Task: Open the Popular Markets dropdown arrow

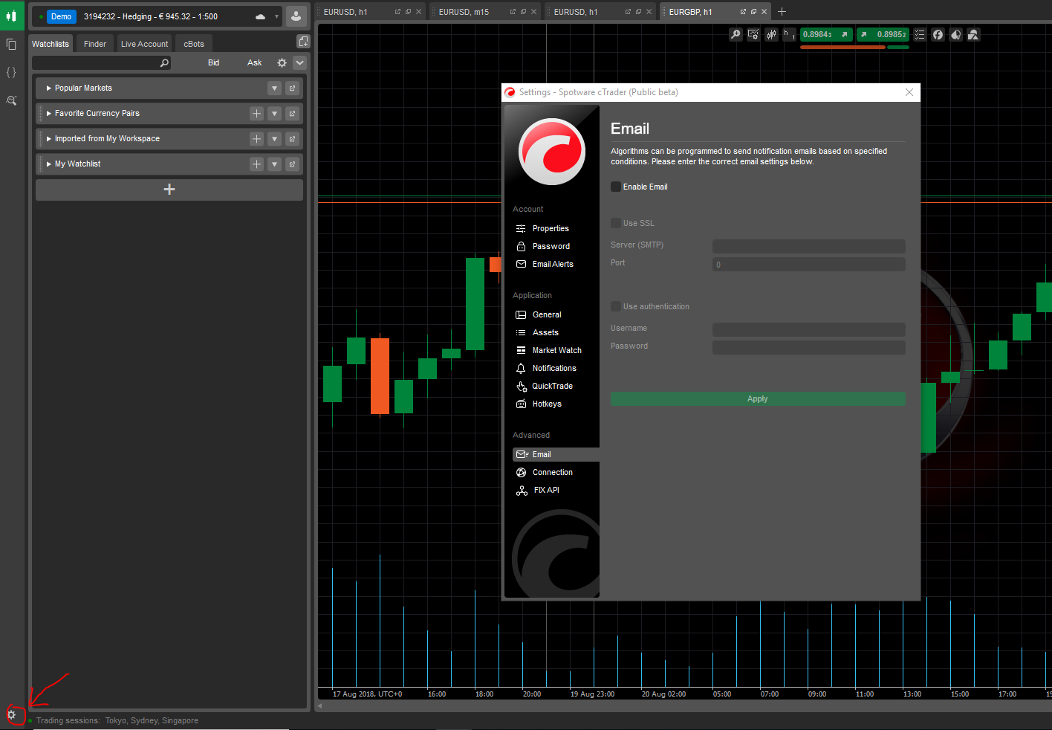Action: point(274,88)
